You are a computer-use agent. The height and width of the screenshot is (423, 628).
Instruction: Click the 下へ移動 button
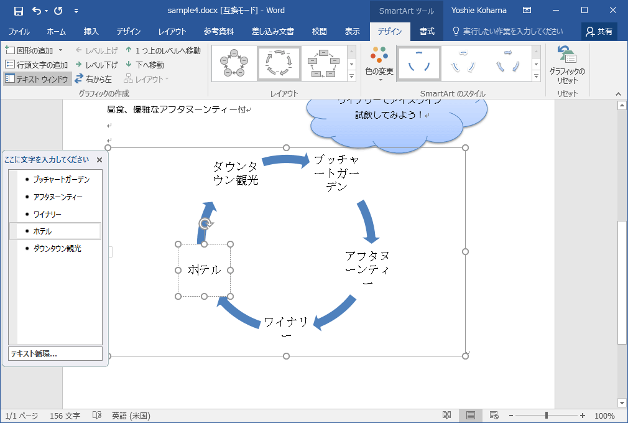(145, 65)
